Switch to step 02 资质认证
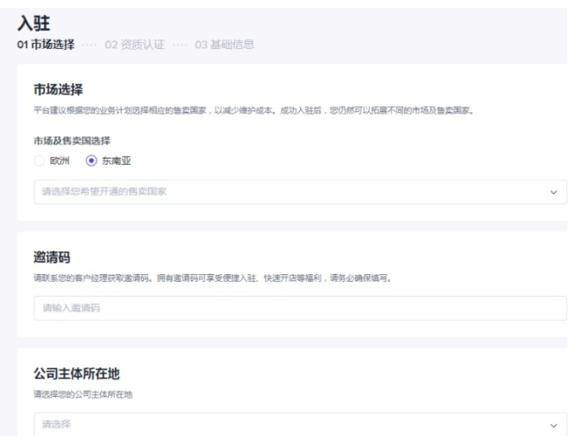Screen dimensions: 584x438 [132, 46]
